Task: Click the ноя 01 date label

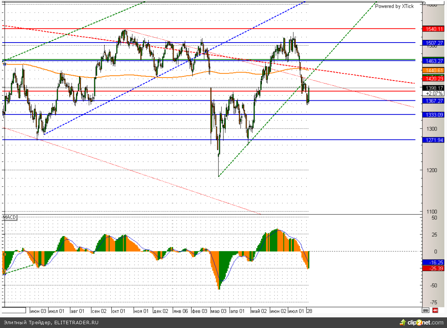Action: [141, 311]
